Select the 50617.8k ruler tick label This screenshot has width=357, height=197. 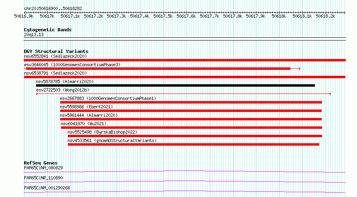pyautogui.click(x=233, y=16)
